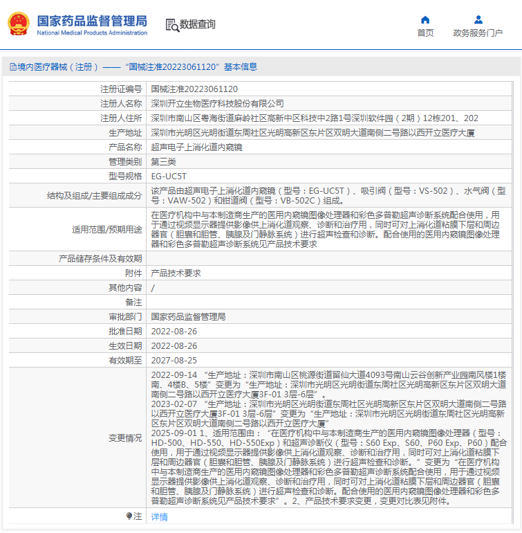Click the 数据查询 heading text
The width and height of the screenshot is (522, 533).
[x=198, y=25]
